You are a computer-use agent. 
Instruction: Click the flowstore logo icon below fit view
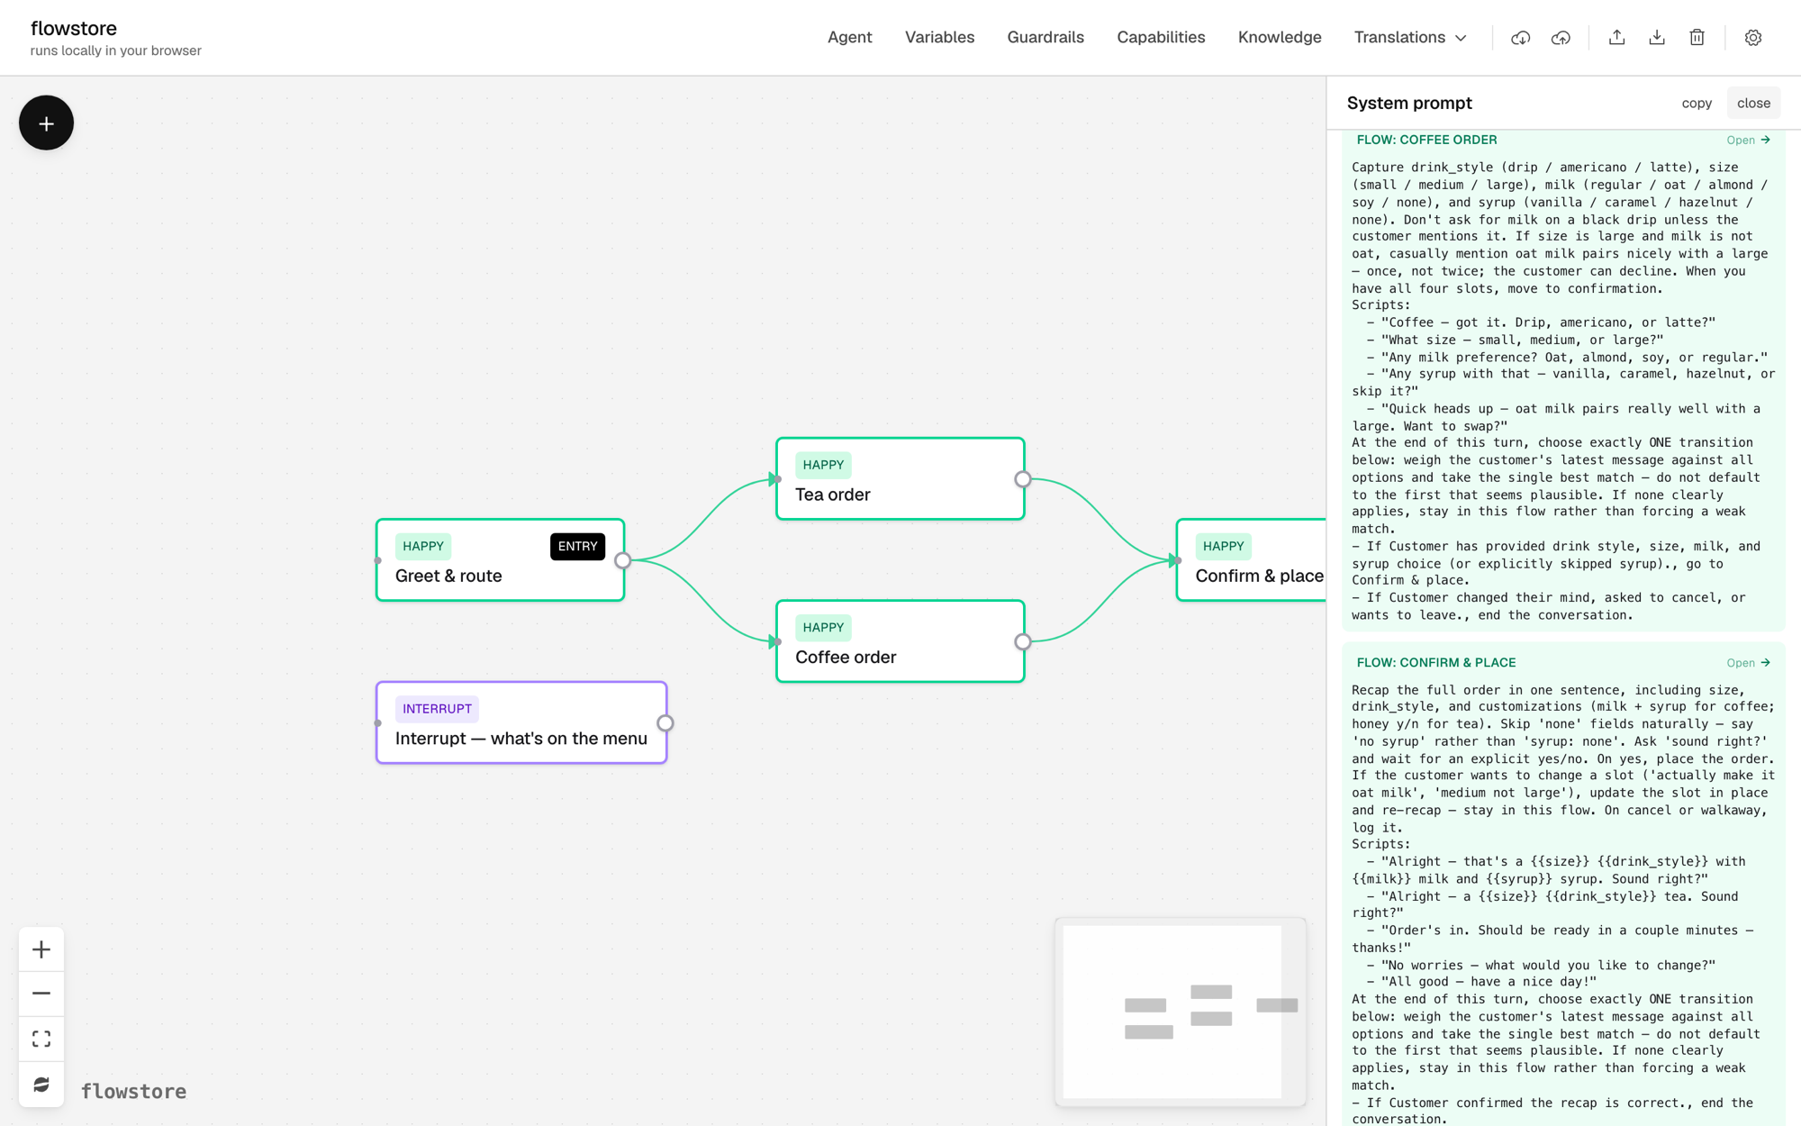tap(41, 1084)
